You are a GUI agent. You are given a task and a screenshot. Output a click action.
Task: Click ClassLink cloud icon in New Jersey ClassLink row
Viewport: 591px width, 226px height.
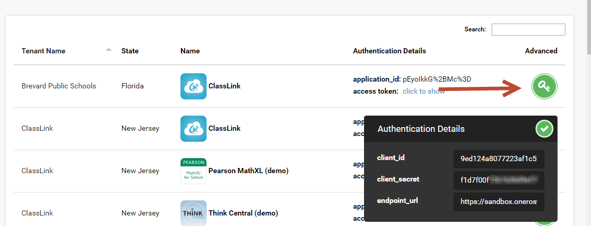tap(194, 129)
